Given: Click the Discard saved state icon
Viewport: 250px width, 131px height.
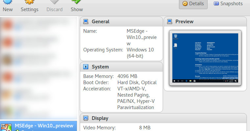Looking at the screenshot, I should pos(54,2).
